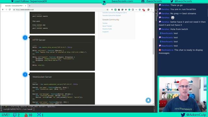
Task: Open the Source Code link
Action: 107,29
